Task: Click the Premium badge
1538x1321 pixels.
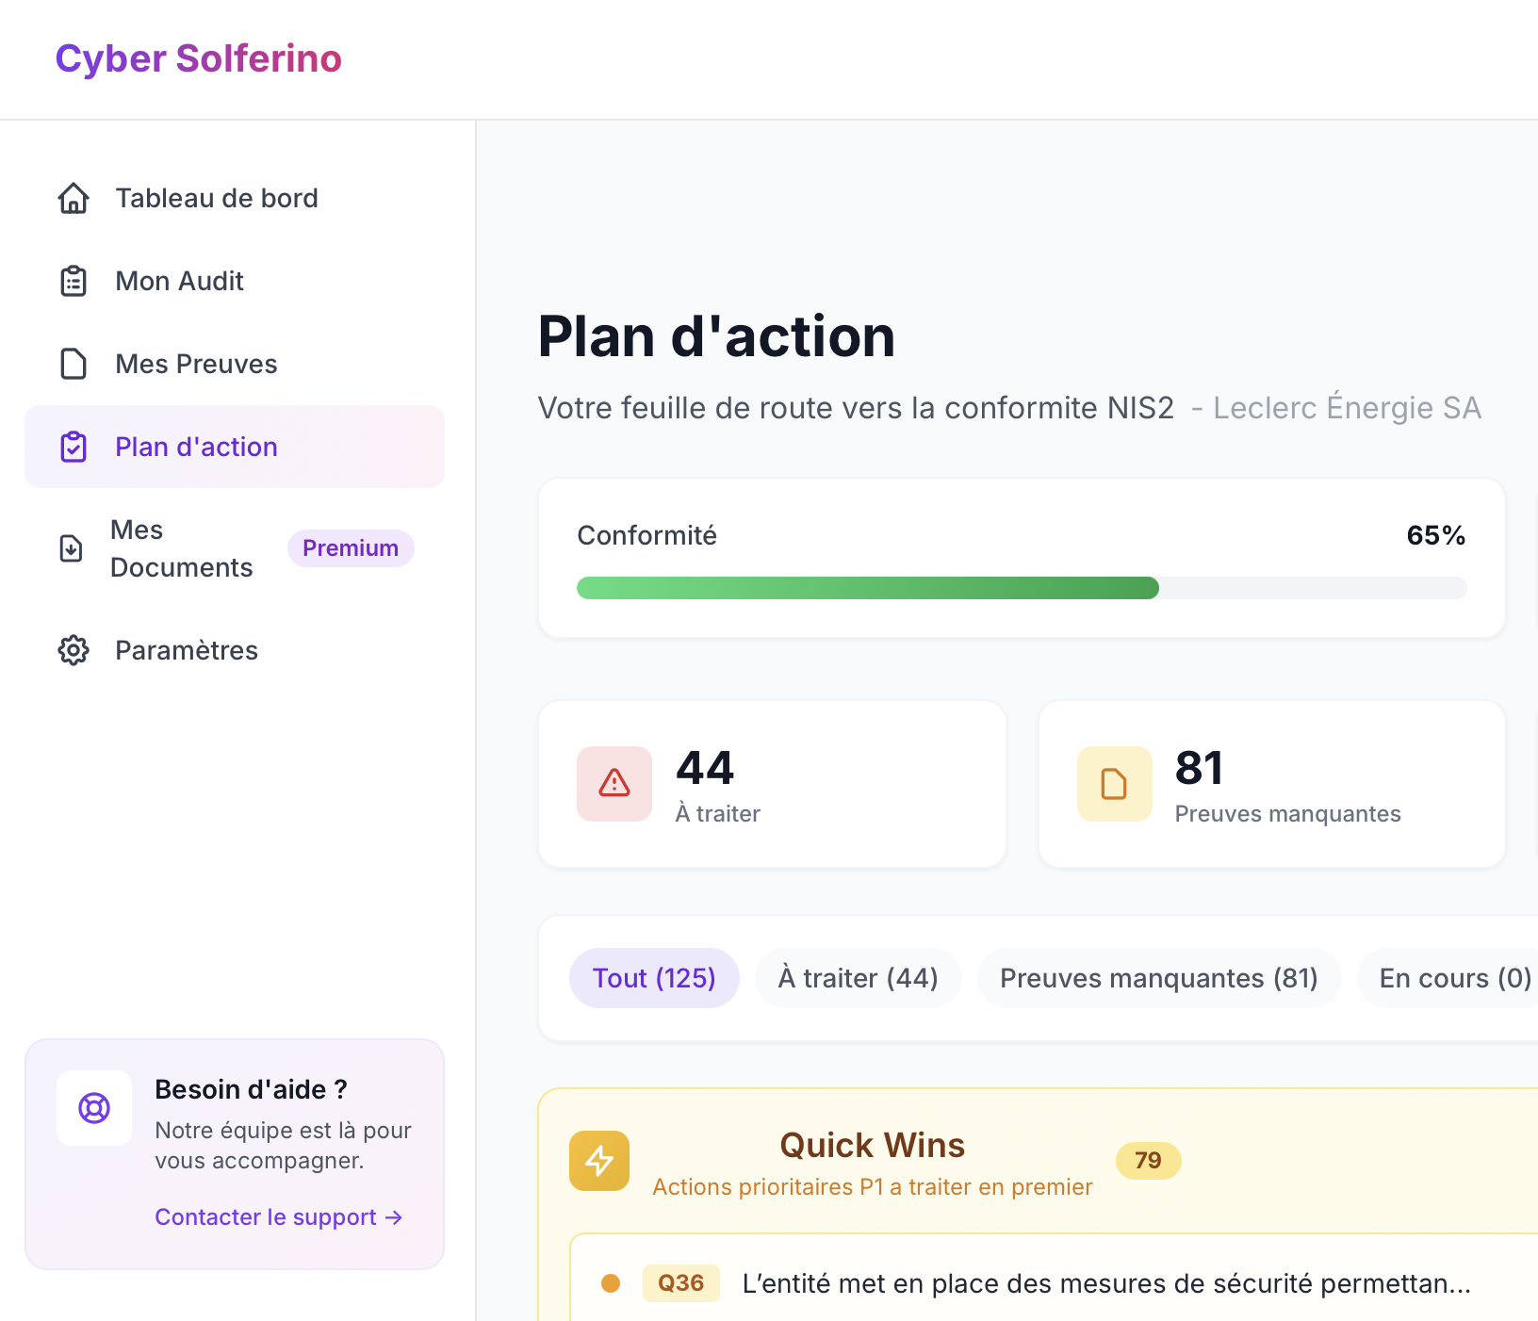Action: 350,547
